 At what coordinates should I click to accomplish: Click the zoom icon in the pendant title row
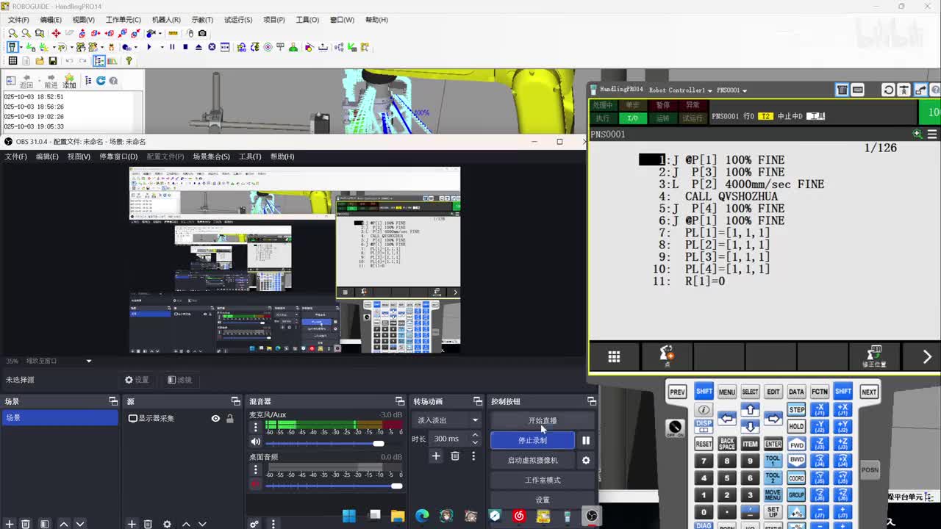(x=917, y=134)
